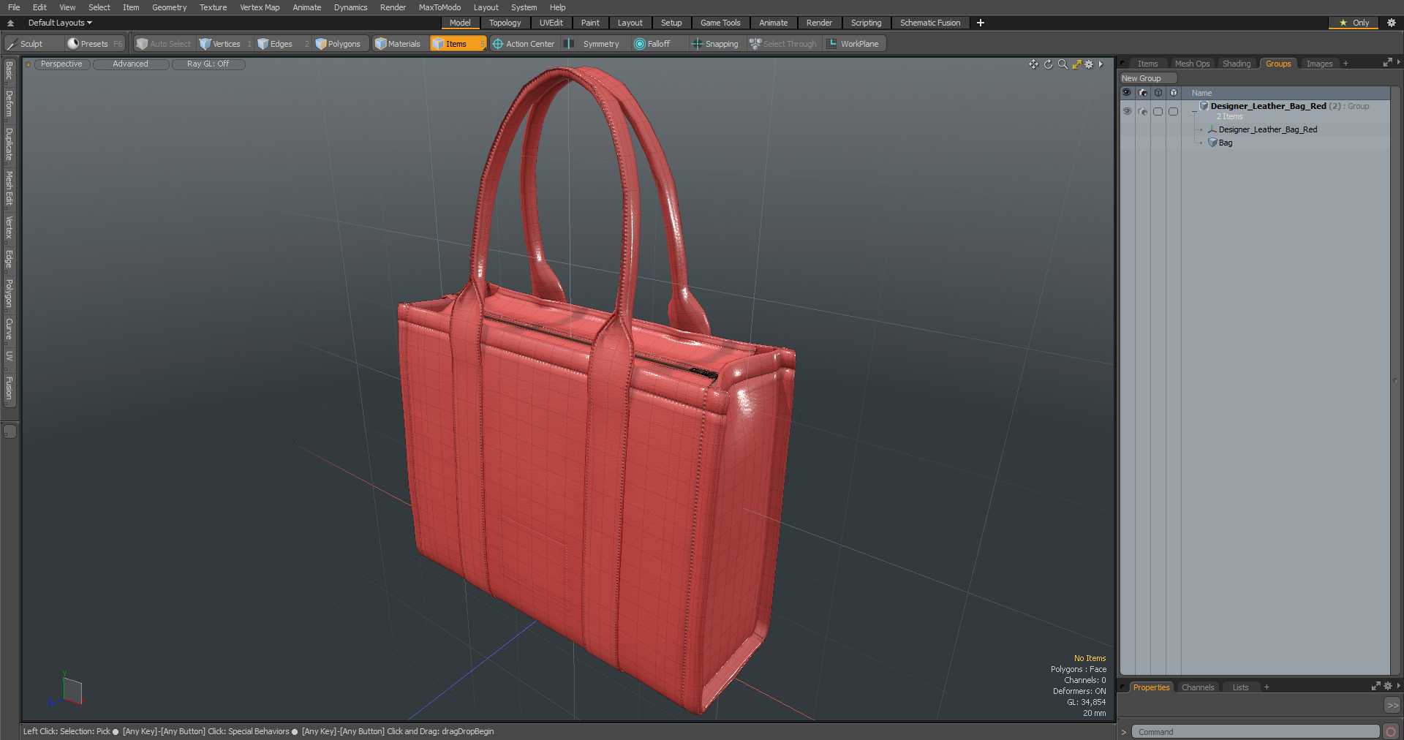Expand the viewport options arrow

(x=1101, y=64)
